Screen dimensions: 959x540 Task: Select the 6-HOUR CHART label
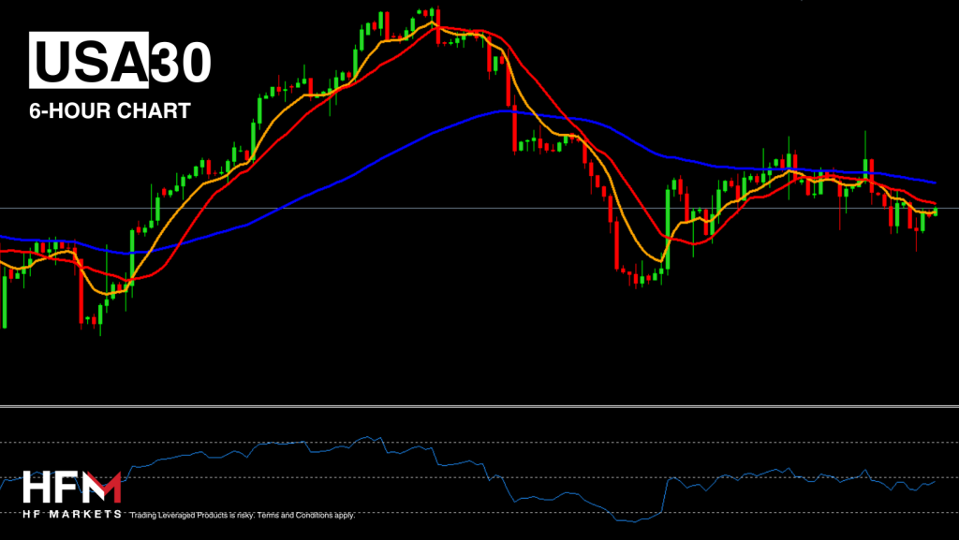[111, 110]
